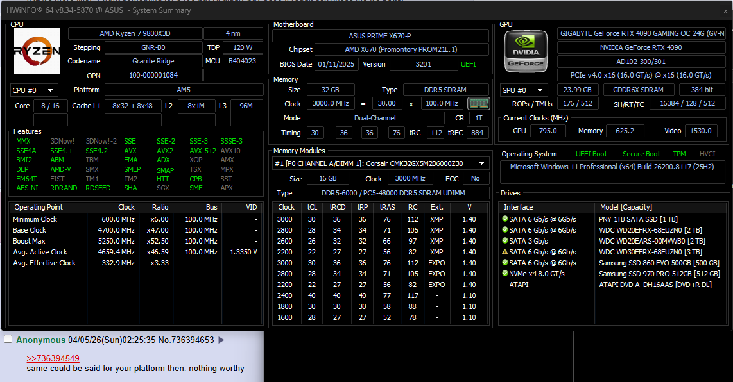This screenshot has width=733, height=382.
Task: Click status icon for Samsung SSD 970 PRO
Action: tap(505, 273)
